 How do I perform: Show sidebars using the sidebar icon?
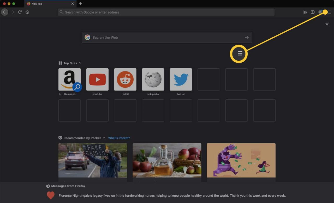pyautogui.click(x=313, y=12)
